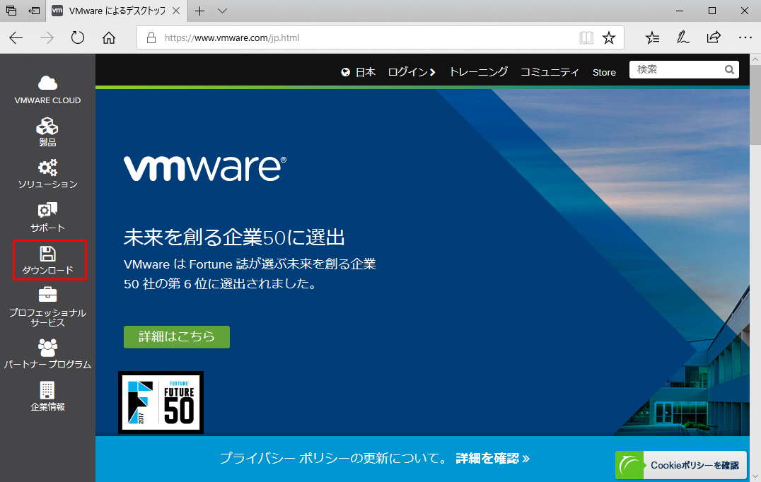Open the favorites hub icon
The image size is (761, 482).
click(x=652, y=38)
